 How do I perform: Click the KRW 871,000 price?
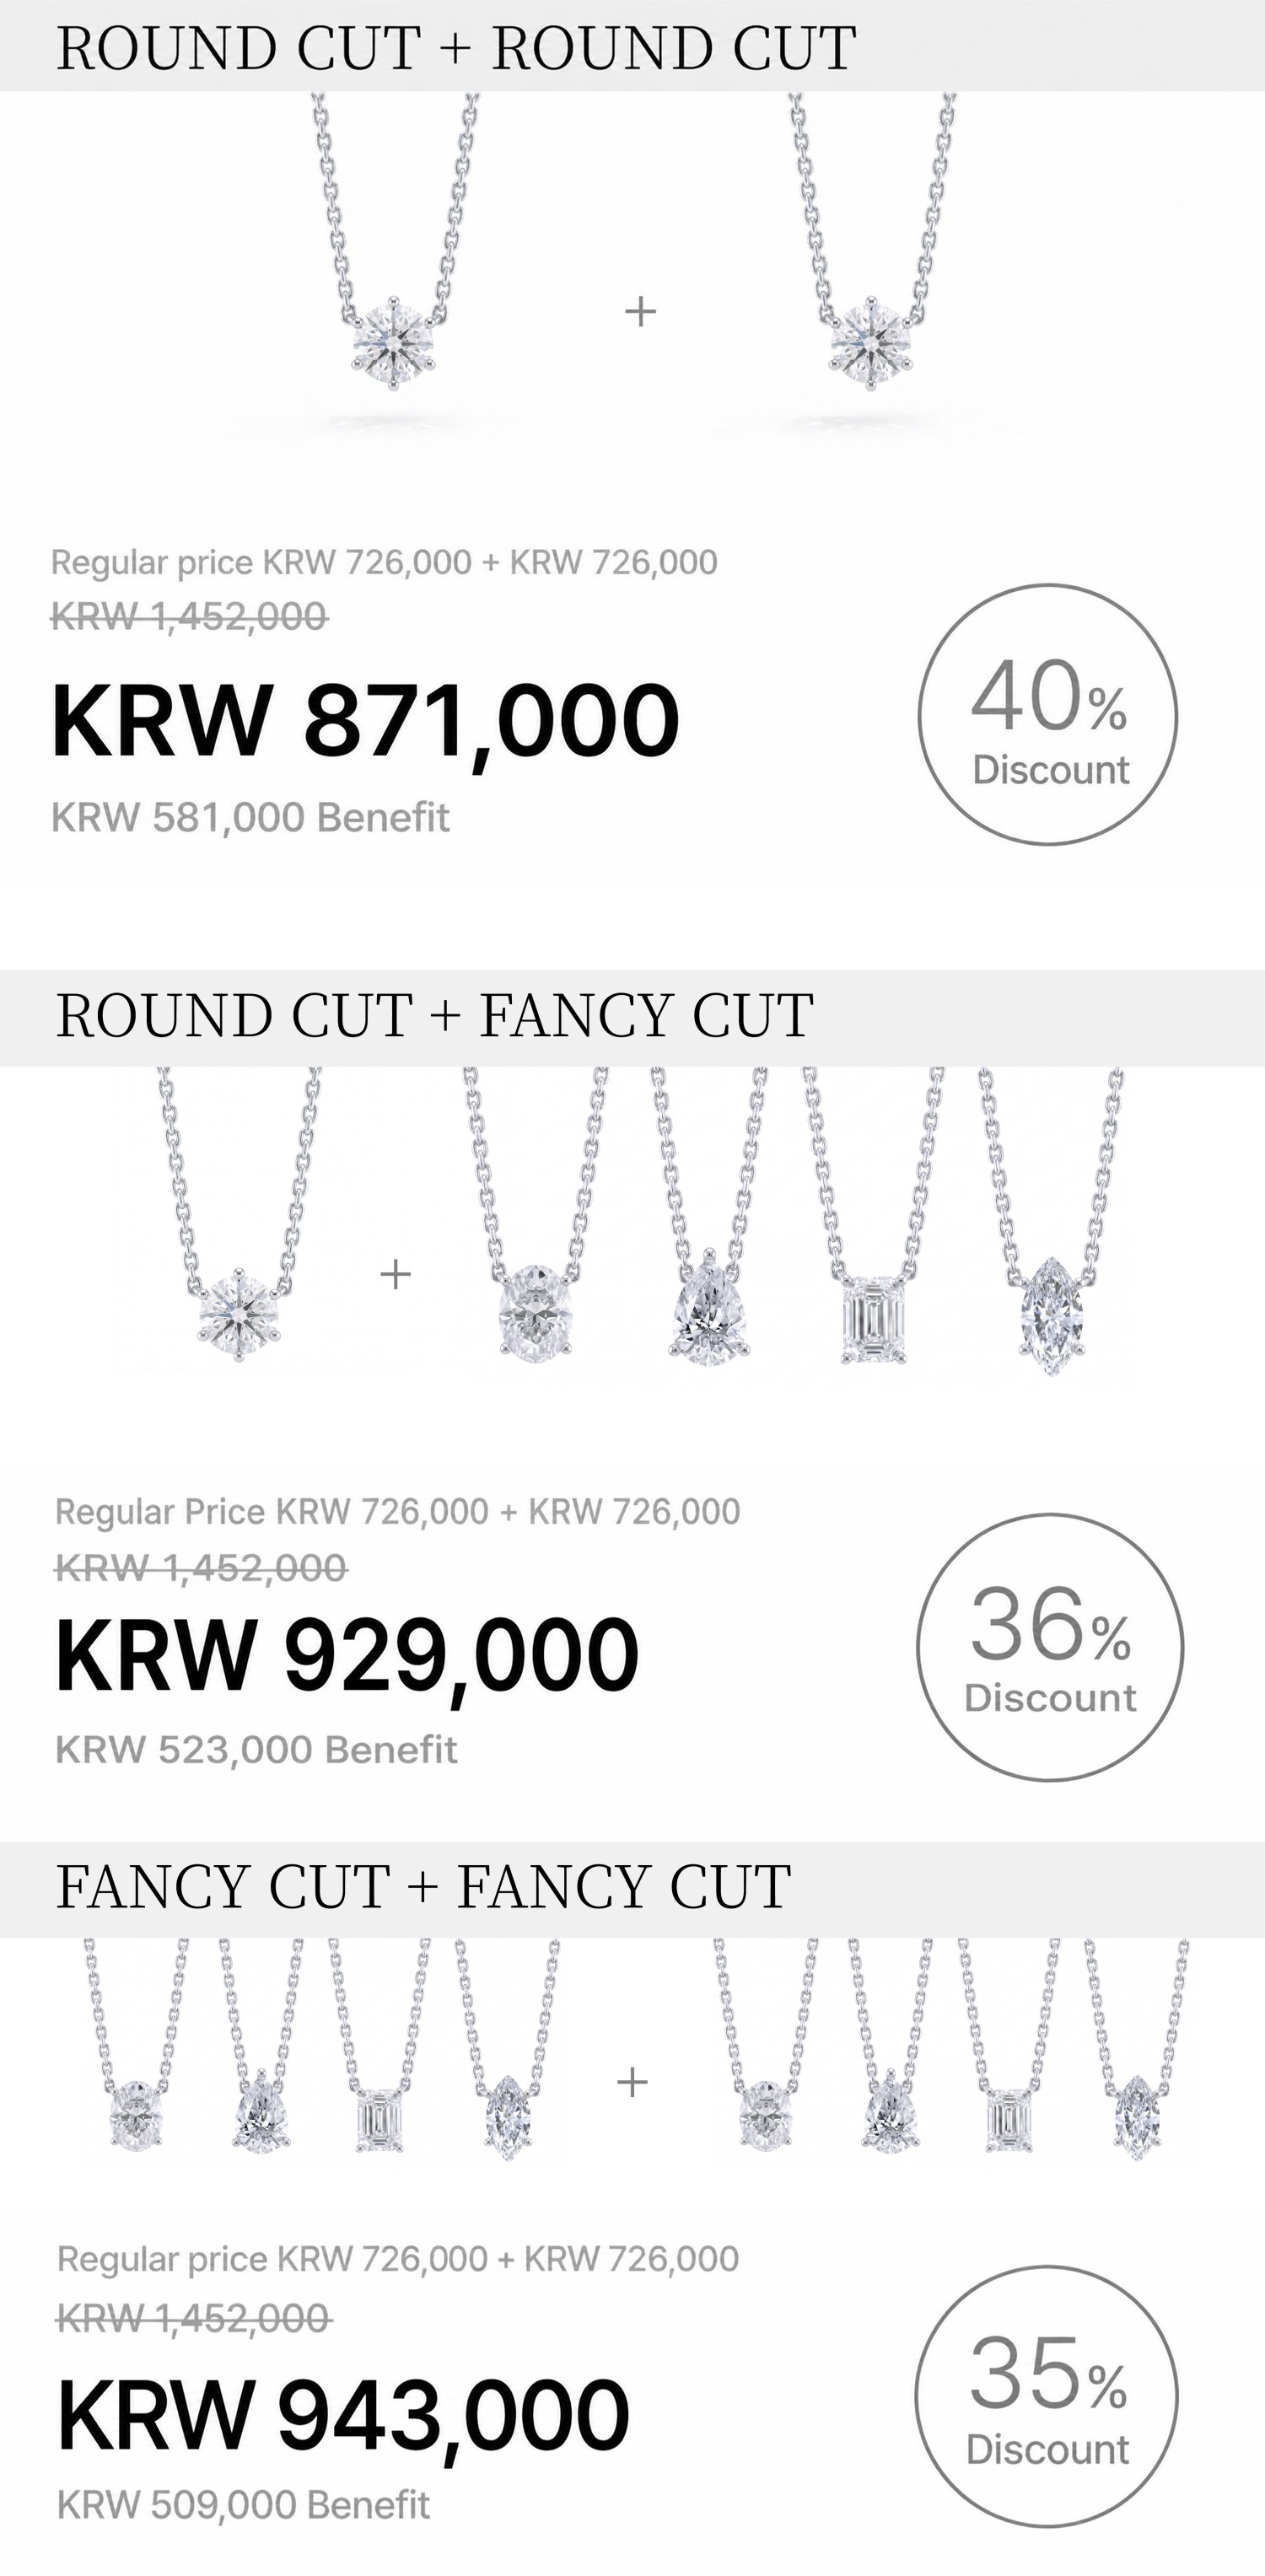tap(365, 722)
